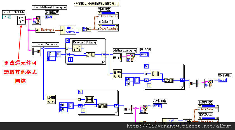Click left shift register of 左轉90度 loop

(x=146, y=80)
